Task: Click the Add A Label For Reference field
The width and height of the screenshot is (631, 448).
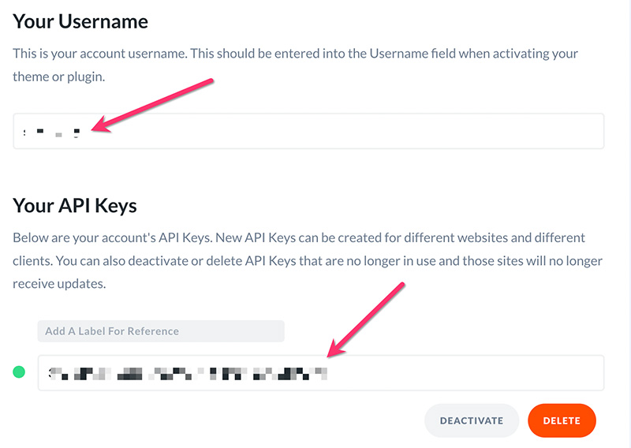Action: click(x=161, y=331)
